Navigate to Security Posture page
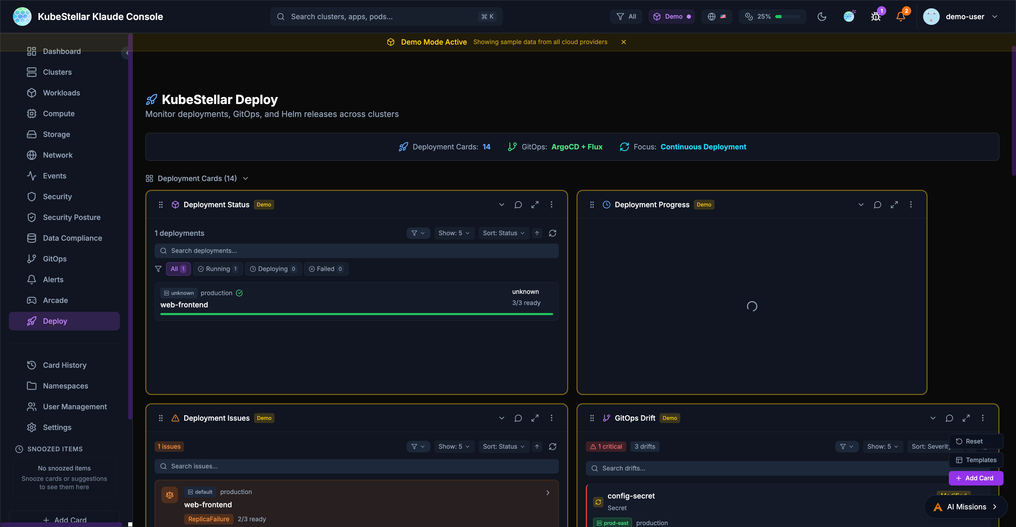 pyautogui.click(x=71, y=217)
